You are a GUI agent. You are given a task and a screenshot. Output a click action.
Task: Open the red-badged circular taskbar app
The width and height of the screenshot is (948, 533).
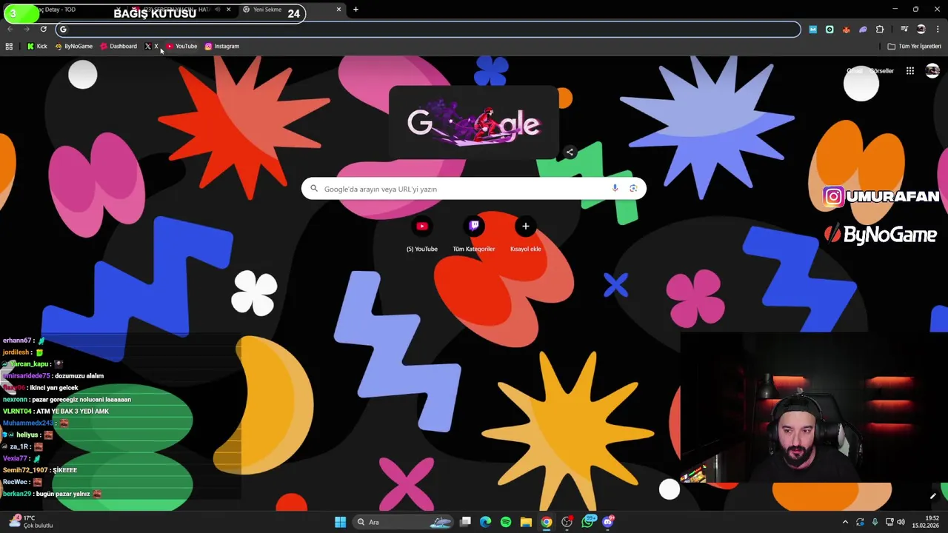coord(567,522)
